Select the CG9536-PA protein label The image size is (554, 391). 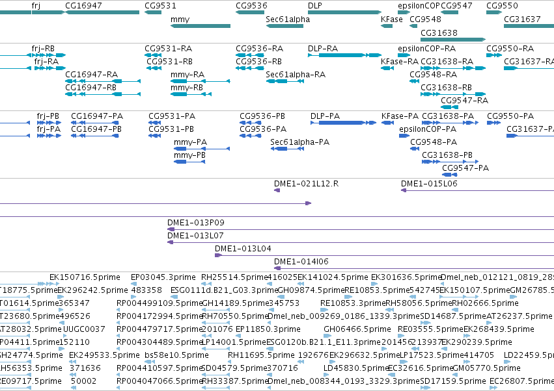263,129
